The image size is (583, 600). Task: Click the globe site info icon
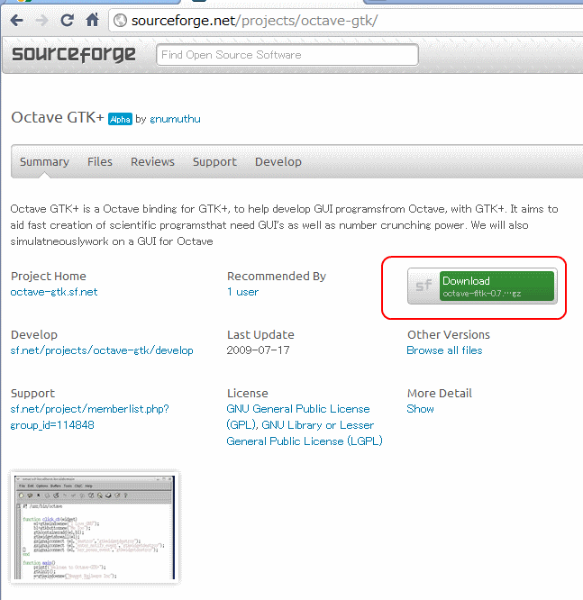coord(120,21)
